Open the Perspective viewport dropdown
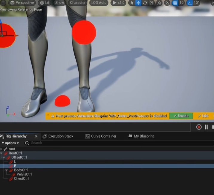214x195 pixels. coord(22,3)
